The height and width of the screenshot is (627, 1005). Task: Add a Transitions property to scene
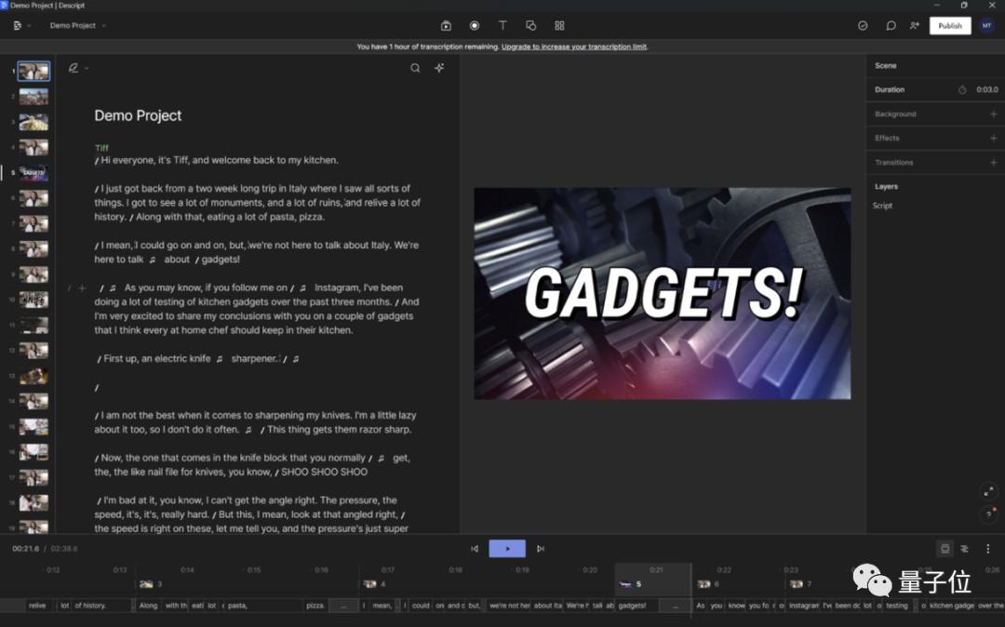coord(993,163)
